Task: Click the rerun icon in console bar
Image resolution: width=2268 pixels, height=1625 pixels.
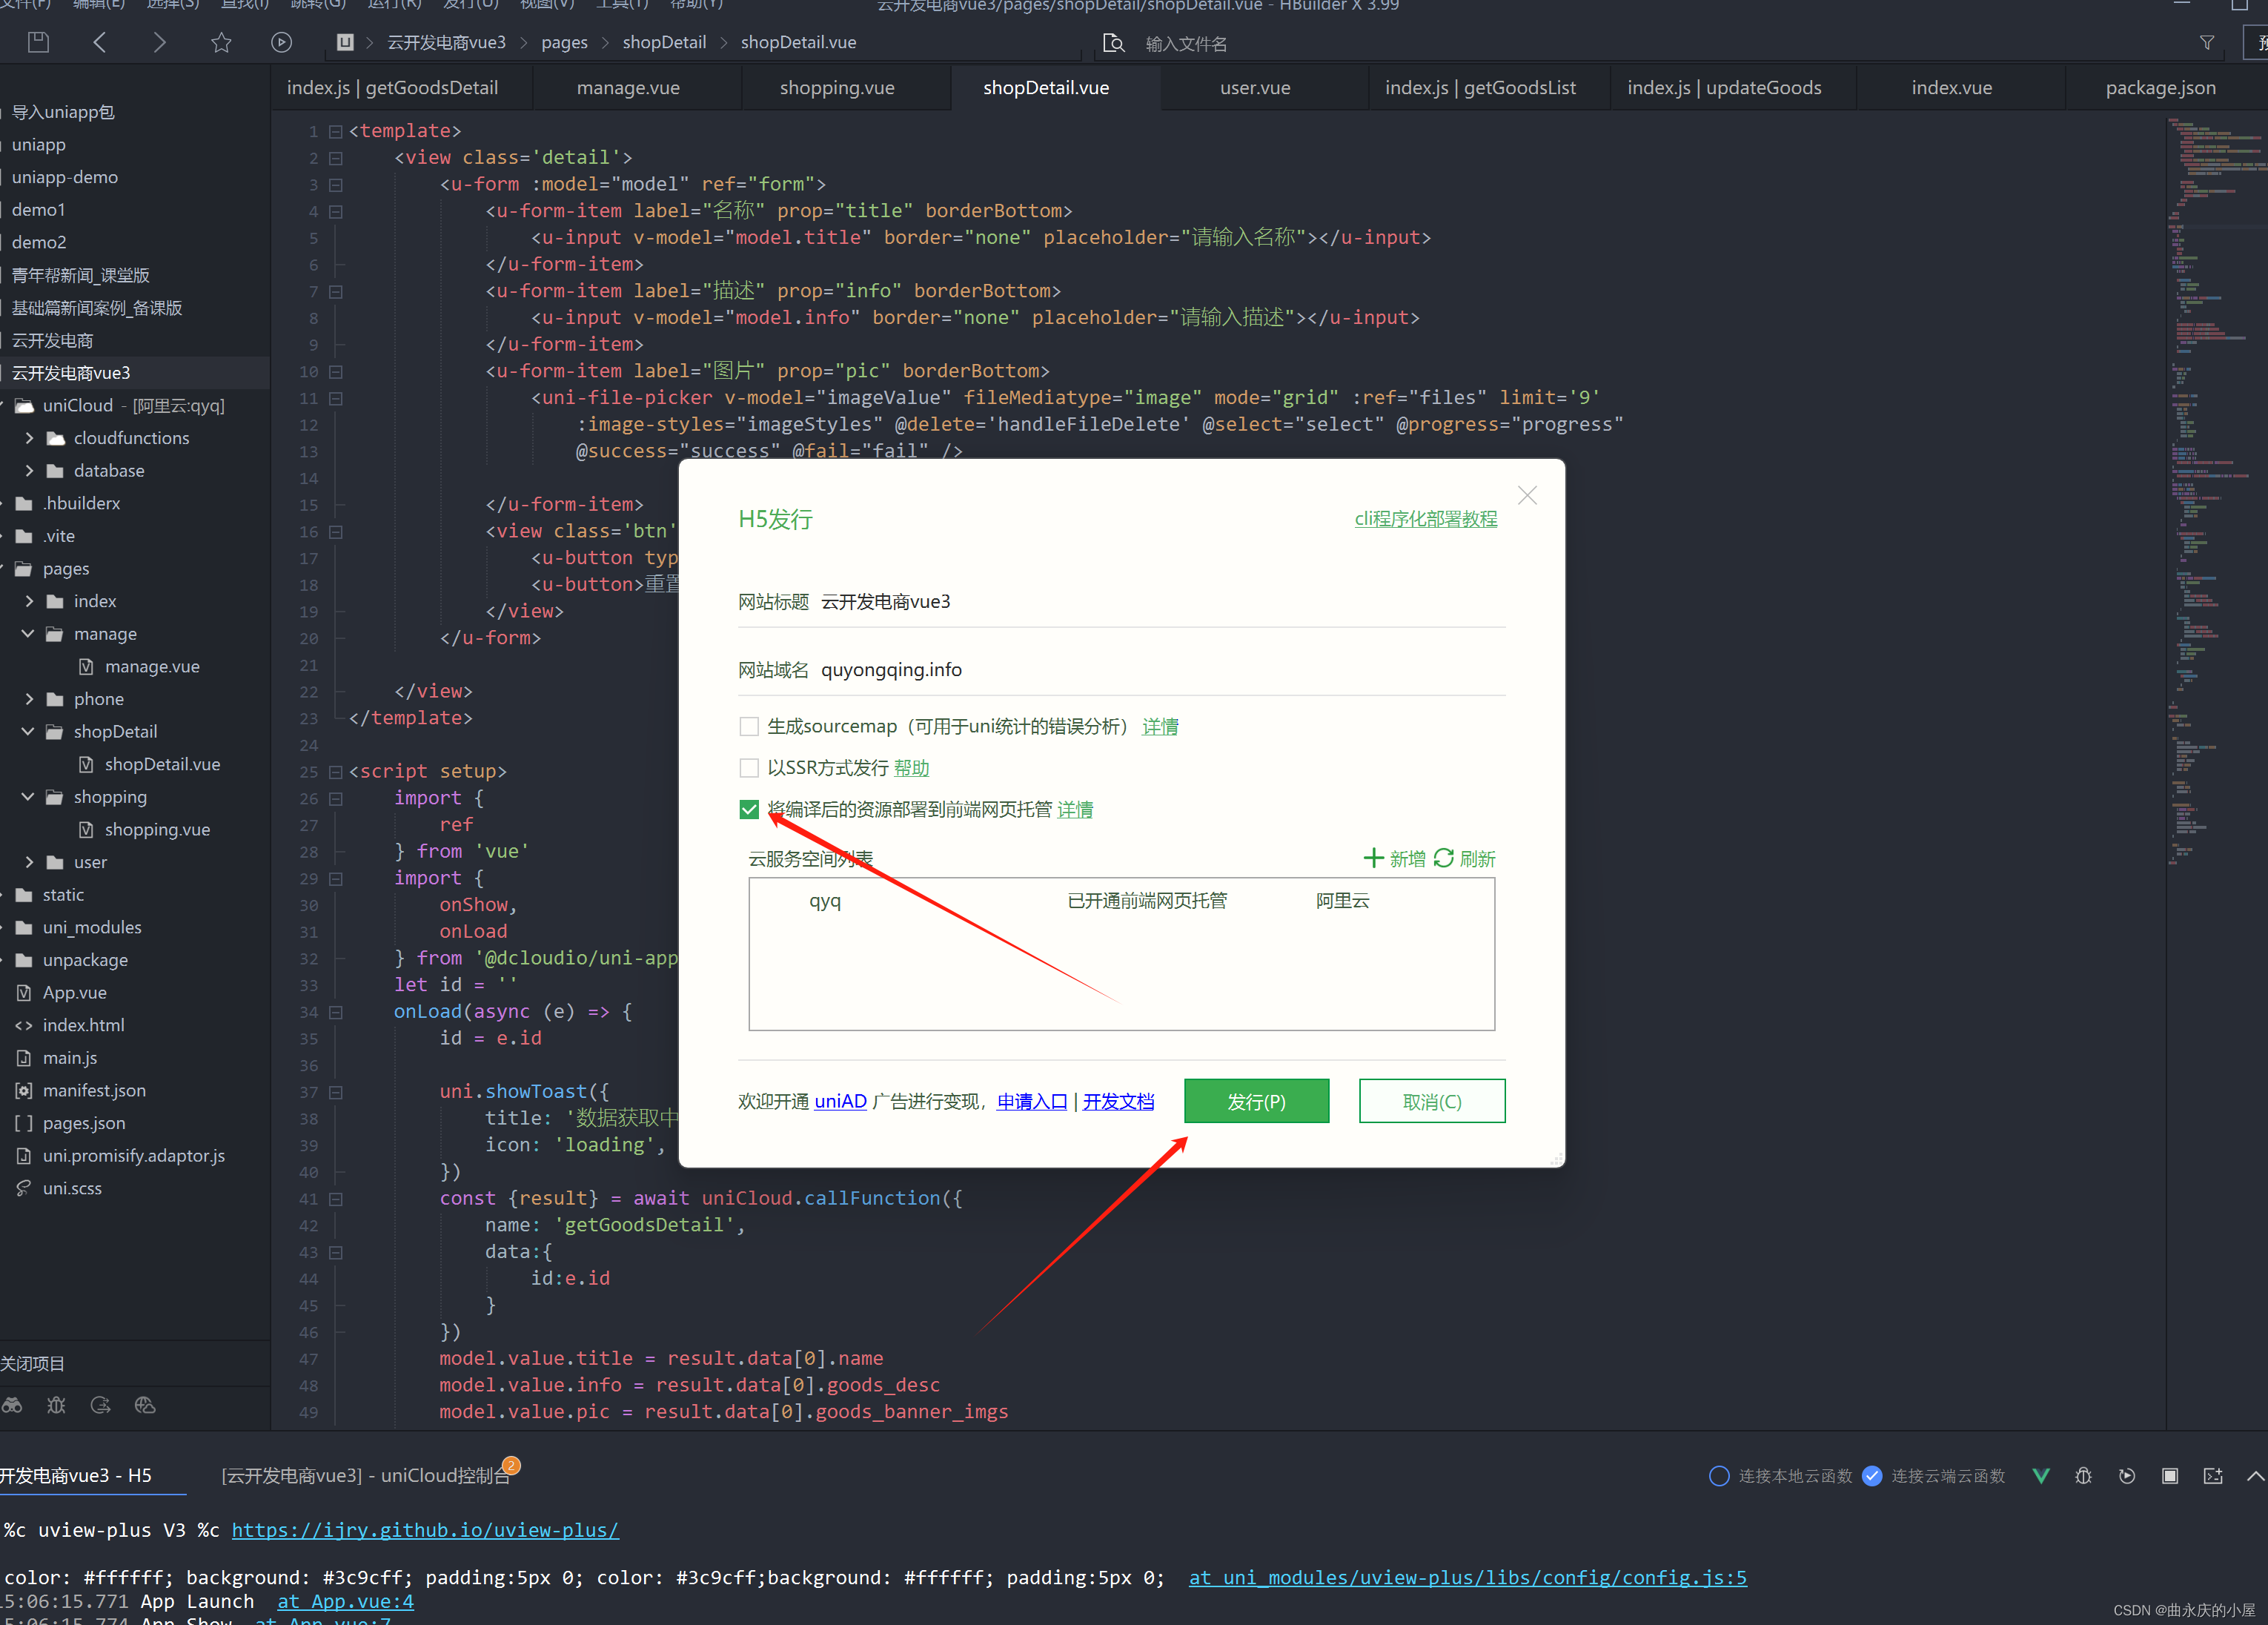Action: tap(2127, 1476)
